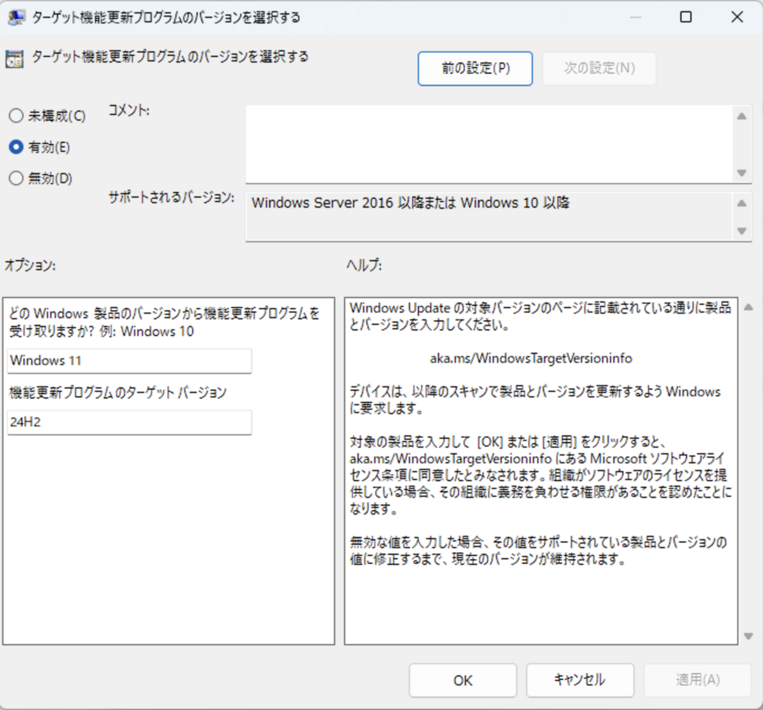The width and height of the screenshot is (763, 710).
Task: Click the title bar application icon
Action: tap(16, 17)
